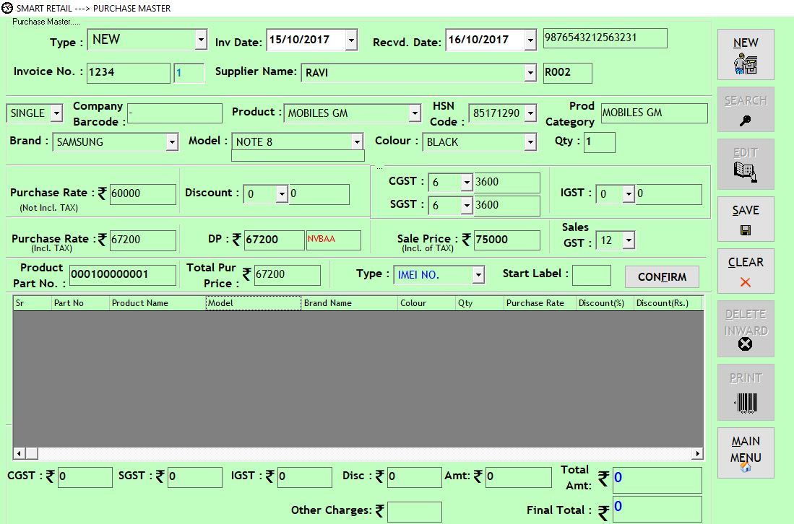Click the Total Pur Price field

287,275
